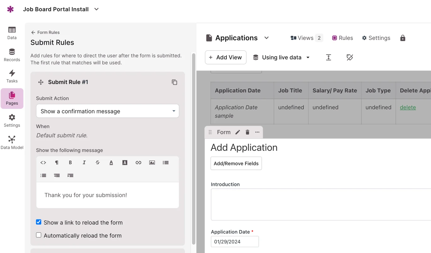Uncheck Show a link to reload the form
This screenshot has height=253, width=431.
[x=39, y=222]
